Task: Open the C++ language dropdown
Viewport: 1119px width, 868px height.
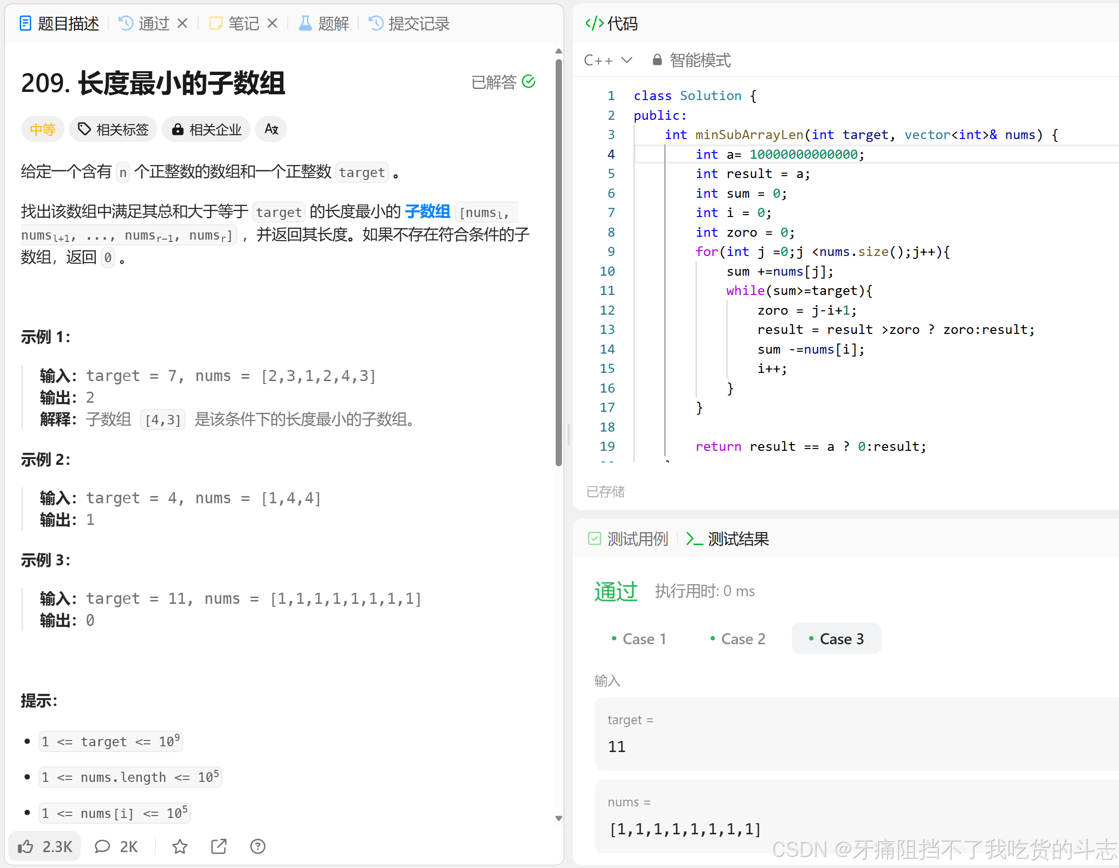Action: [x=608, y=60]
